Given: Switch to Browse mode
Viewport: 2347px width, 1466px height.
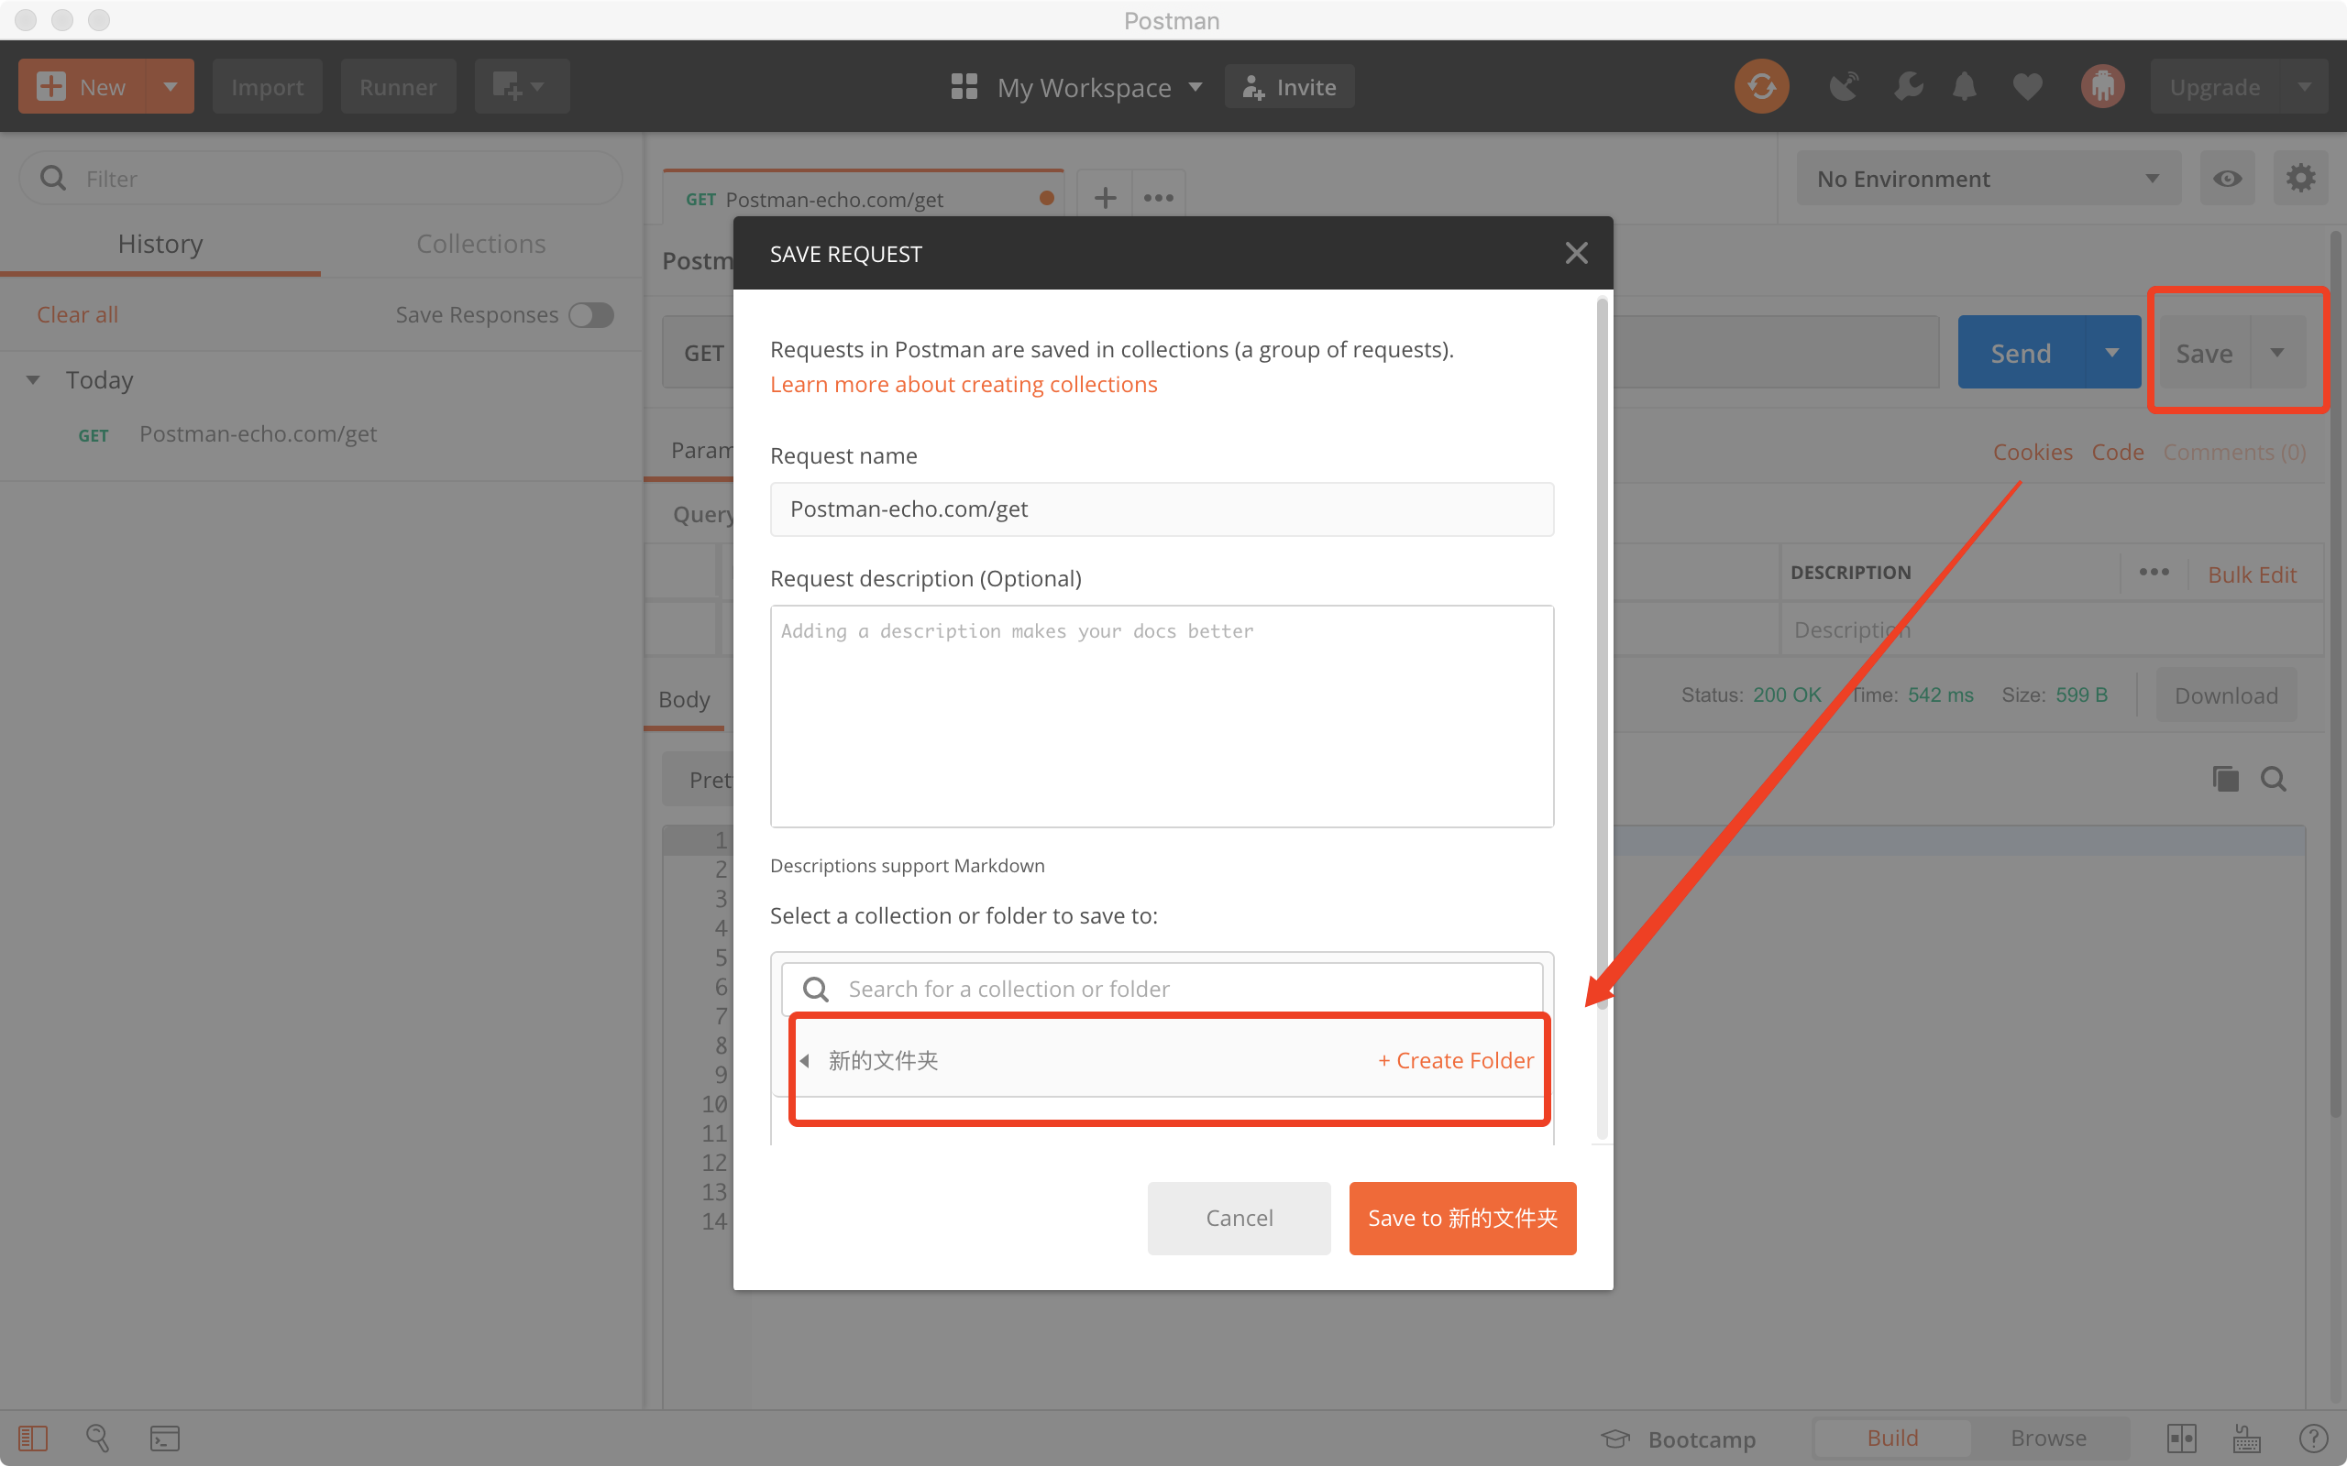Looking at the screenshot, I should point(2048,1438).
